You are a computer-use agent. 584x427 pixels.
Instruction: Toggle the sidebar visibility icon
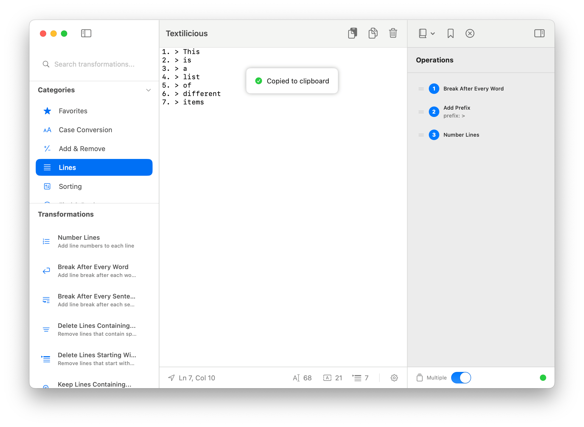[86, 33]
